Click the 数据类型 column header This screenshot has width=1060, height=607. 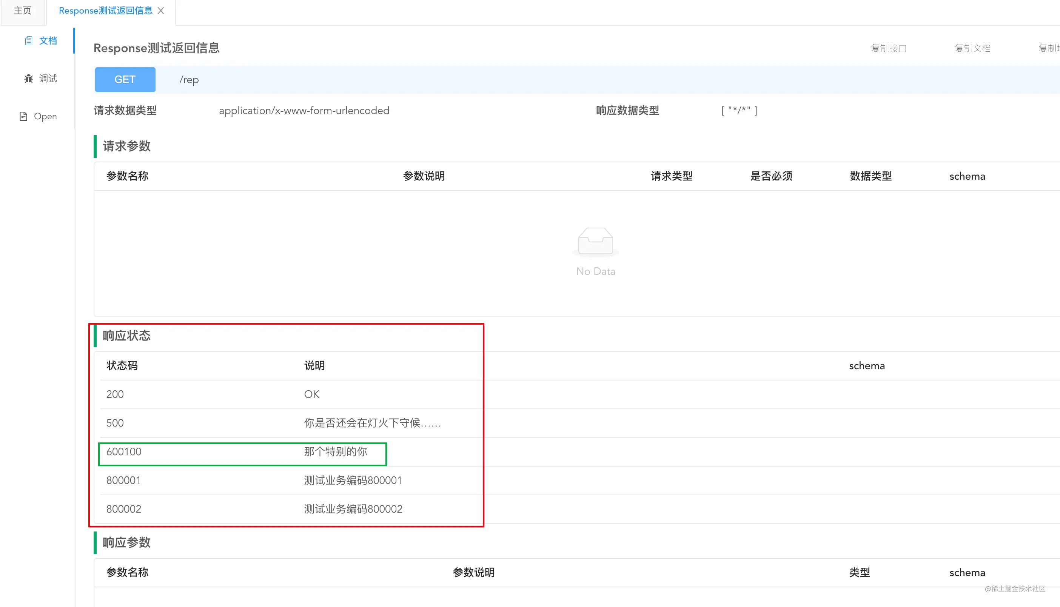[x=871, y=176]
